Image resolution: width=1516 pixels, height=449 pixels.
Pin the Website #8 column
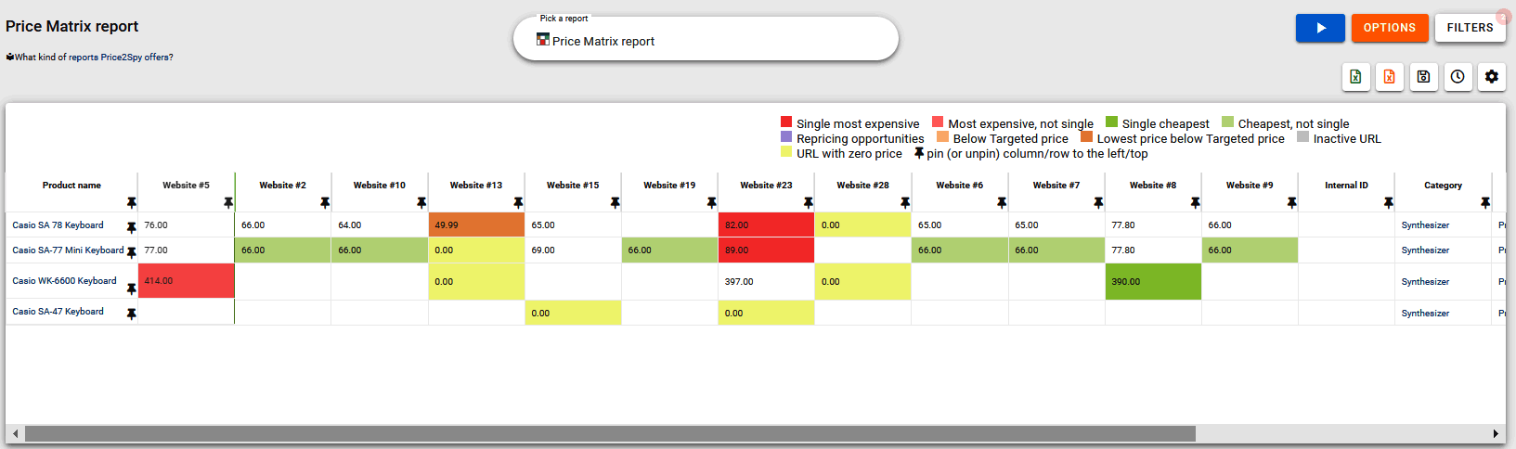click(x=1195, y=202)
